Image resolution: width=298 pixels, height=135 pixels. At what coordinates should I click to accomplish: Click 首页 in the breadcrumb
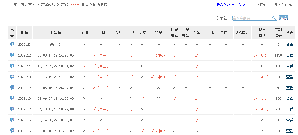click(32, 5)
